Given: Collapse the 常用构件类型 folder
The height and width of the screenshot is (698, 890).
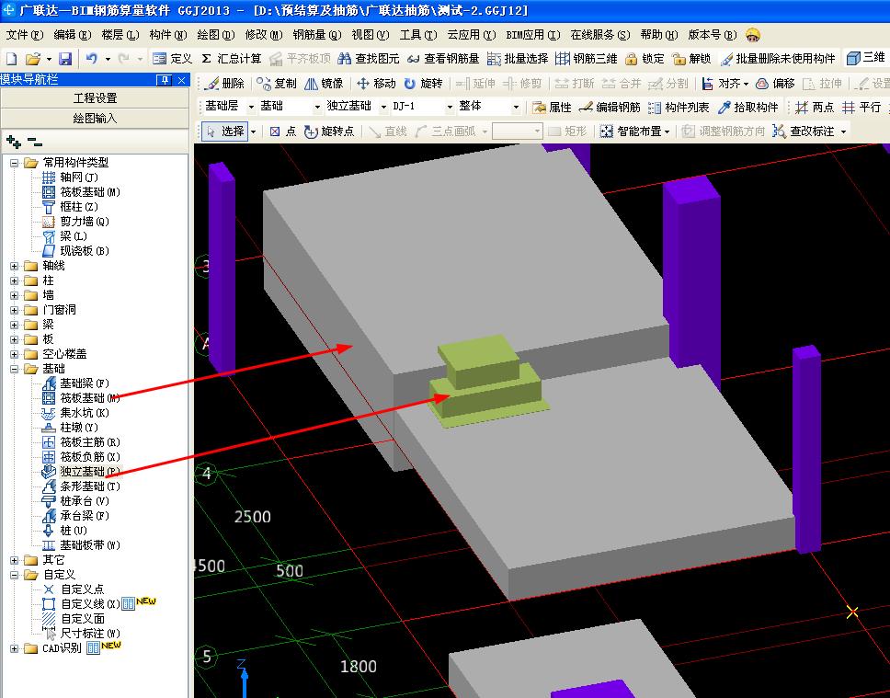Looking at the screenshot, I should tap(14, 163).
